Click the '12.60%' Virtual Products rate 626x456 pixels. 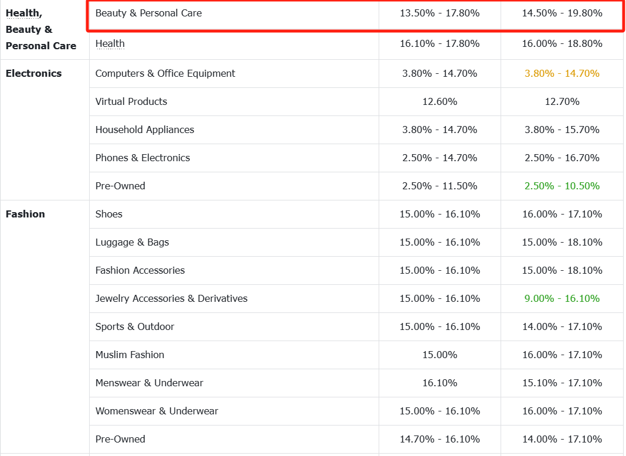(440, 101)
